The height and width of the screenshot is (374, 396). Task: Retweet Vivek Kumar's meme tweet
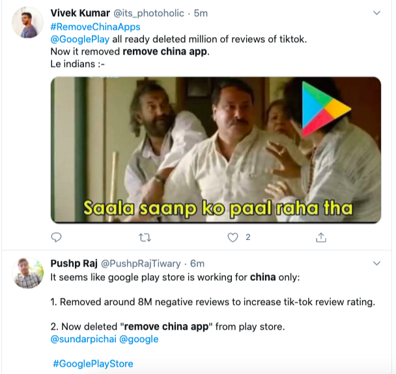click(145, 237)
